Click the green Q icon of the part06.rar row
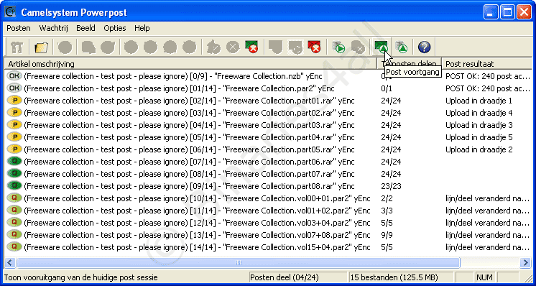Screen dimensions: 536x286 14,161
